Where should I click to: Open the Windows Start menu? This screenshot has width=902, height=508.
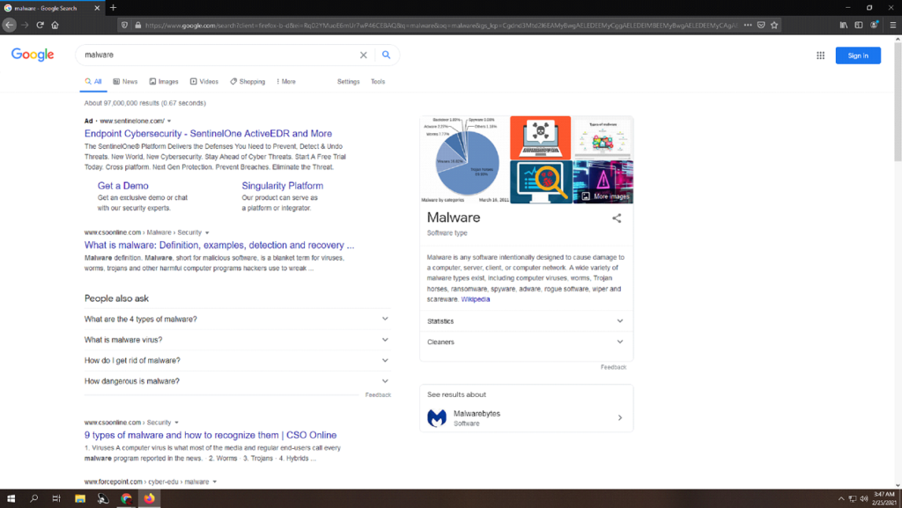11,498
